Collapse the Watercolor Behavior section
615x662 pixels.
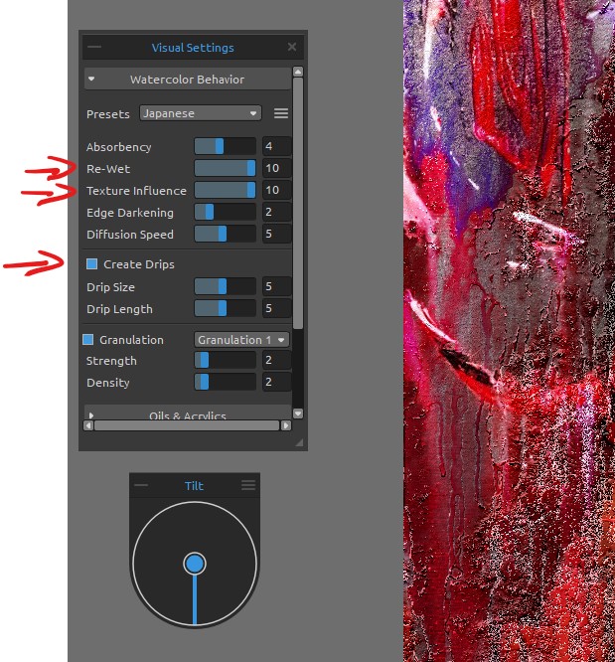tap(188, 80)
